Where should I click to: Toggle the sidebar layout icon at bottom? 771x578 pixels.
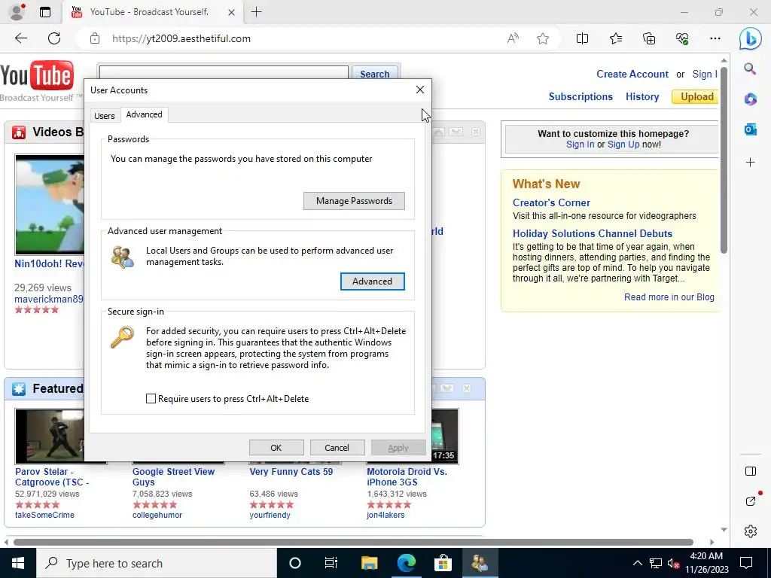tap(751, 471)
